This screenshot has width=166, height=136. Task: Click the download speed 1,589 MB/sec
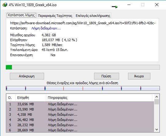pos(52,45)
